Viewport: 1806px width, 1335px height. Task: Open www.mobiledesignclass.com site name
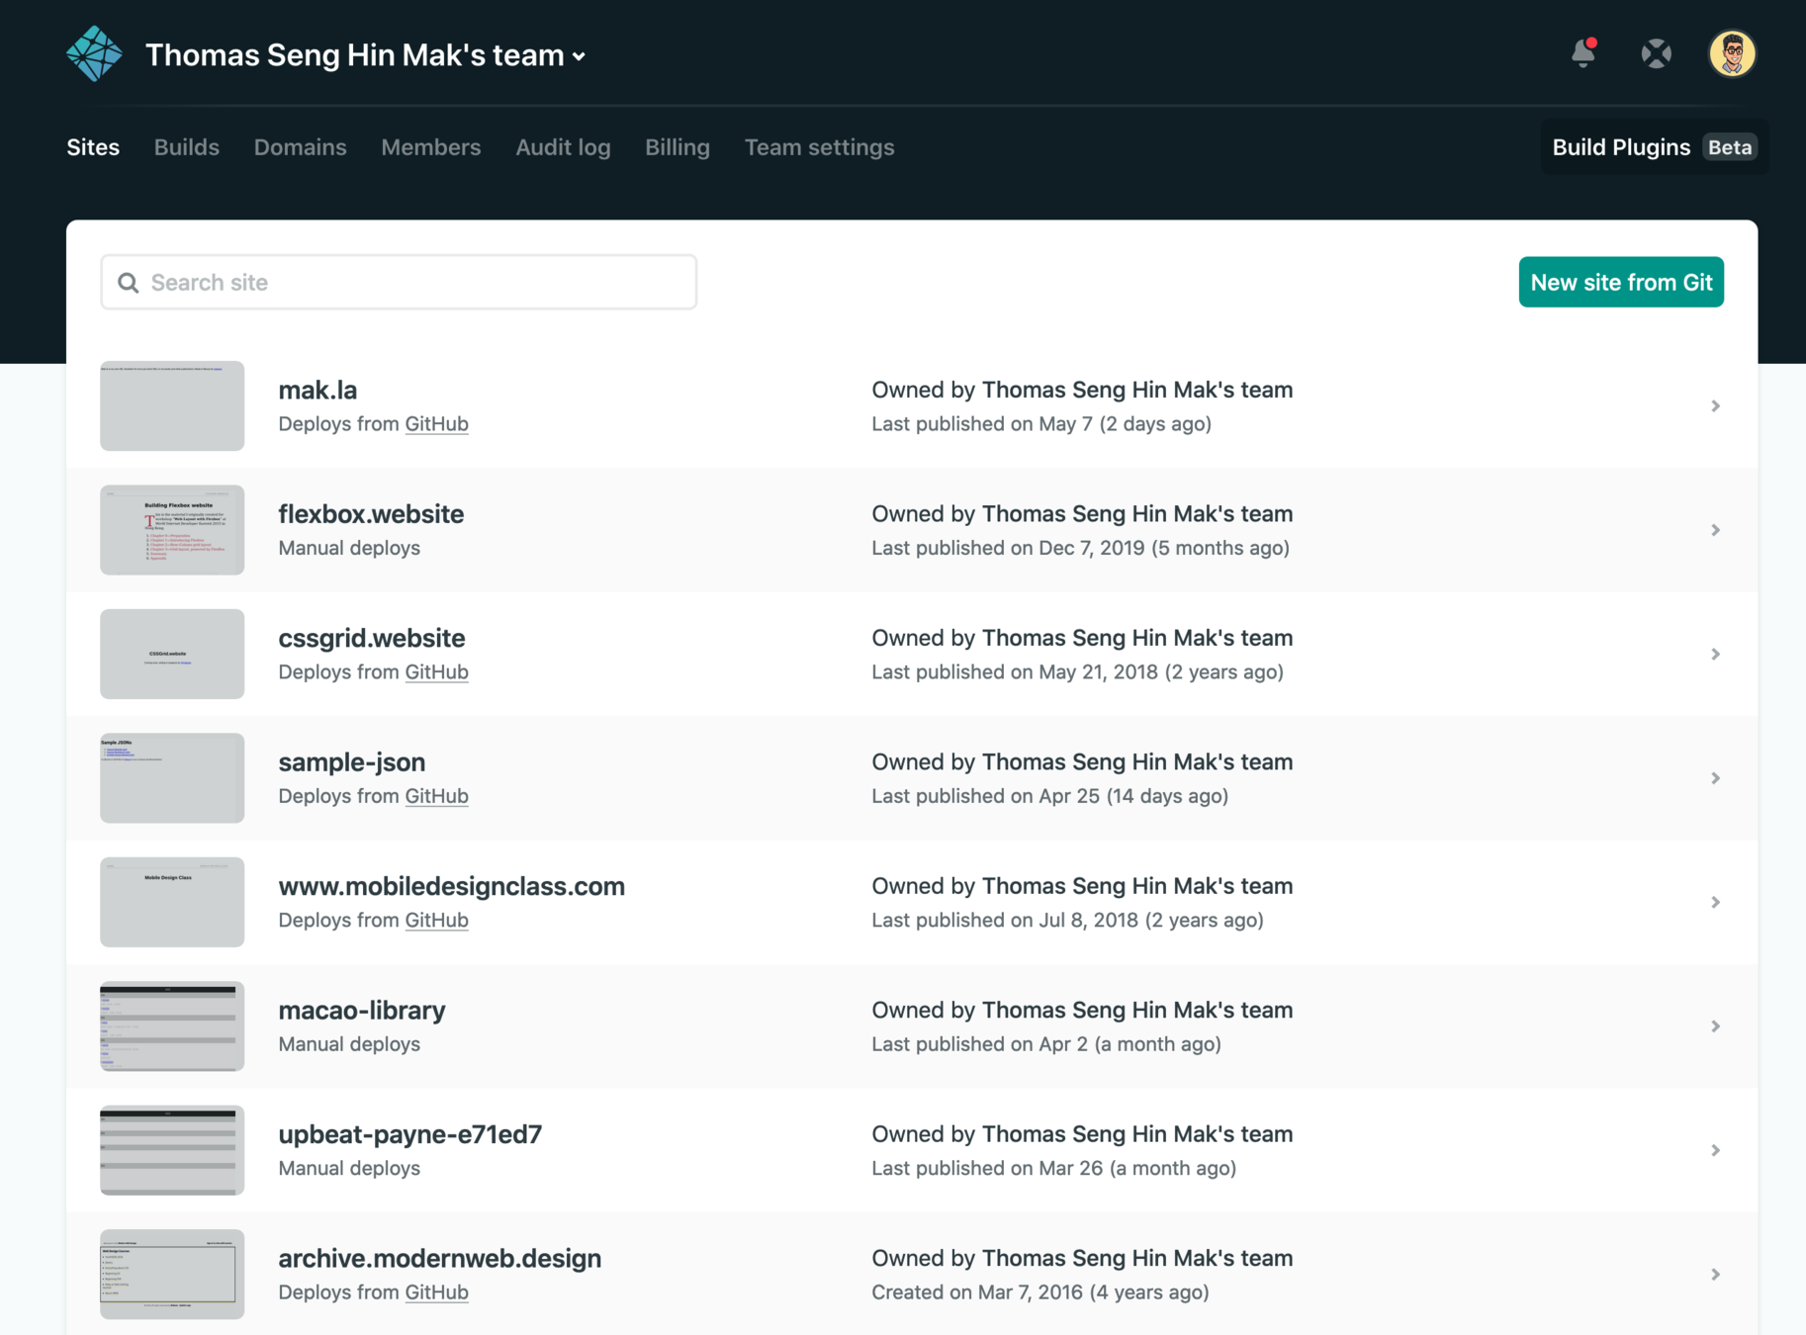click(x=452, y=887)
